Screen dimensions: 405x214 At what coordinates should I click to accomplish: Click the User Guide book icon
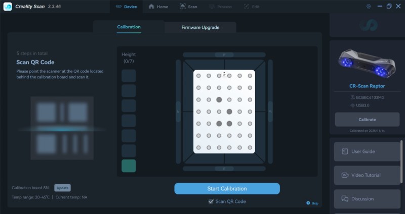(x=345, y=151)
